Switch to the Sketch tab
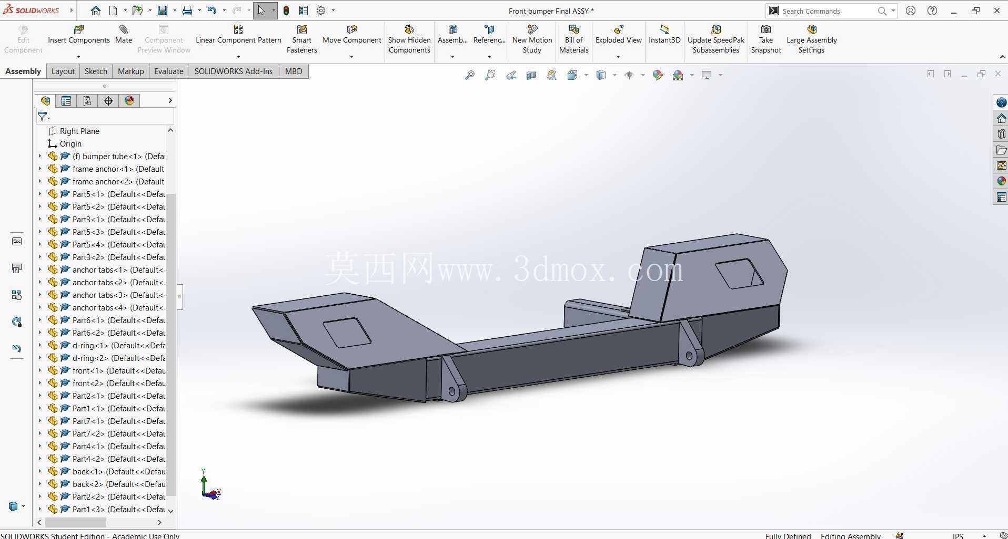Screen dimensions: 1008x539 (x=96, y=71)
